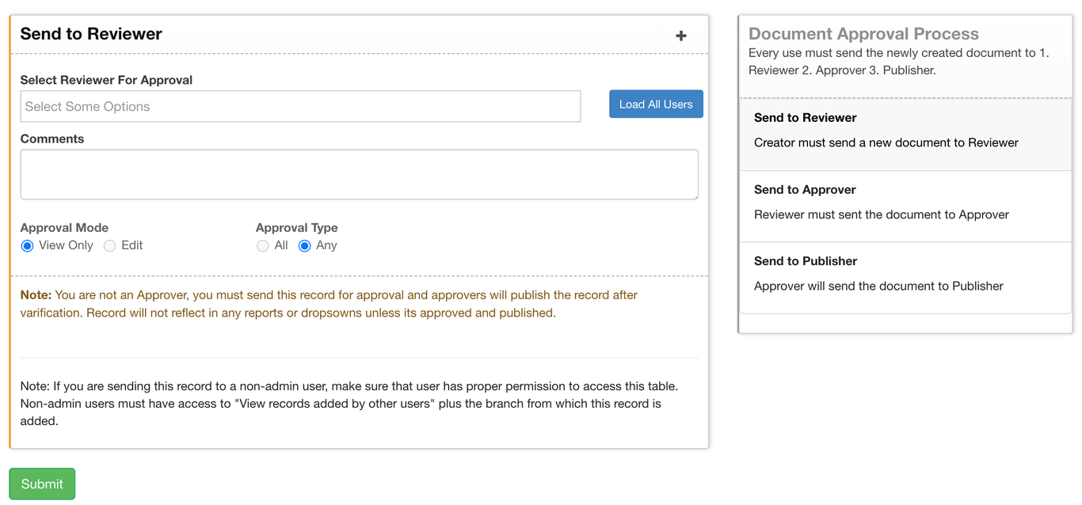Click the Approval Mode label

pyautogui.click(x=64, y=227)
